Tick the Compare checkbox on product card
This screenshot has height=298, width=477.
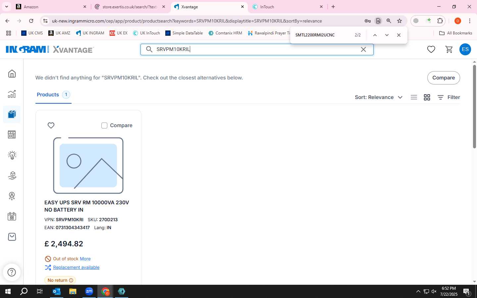point(104,125)
